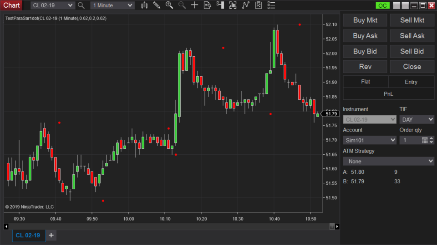Click the TestParaSar1dot indicator label
The height and width of the screenshot is (245, 437).
click(56, 18)
